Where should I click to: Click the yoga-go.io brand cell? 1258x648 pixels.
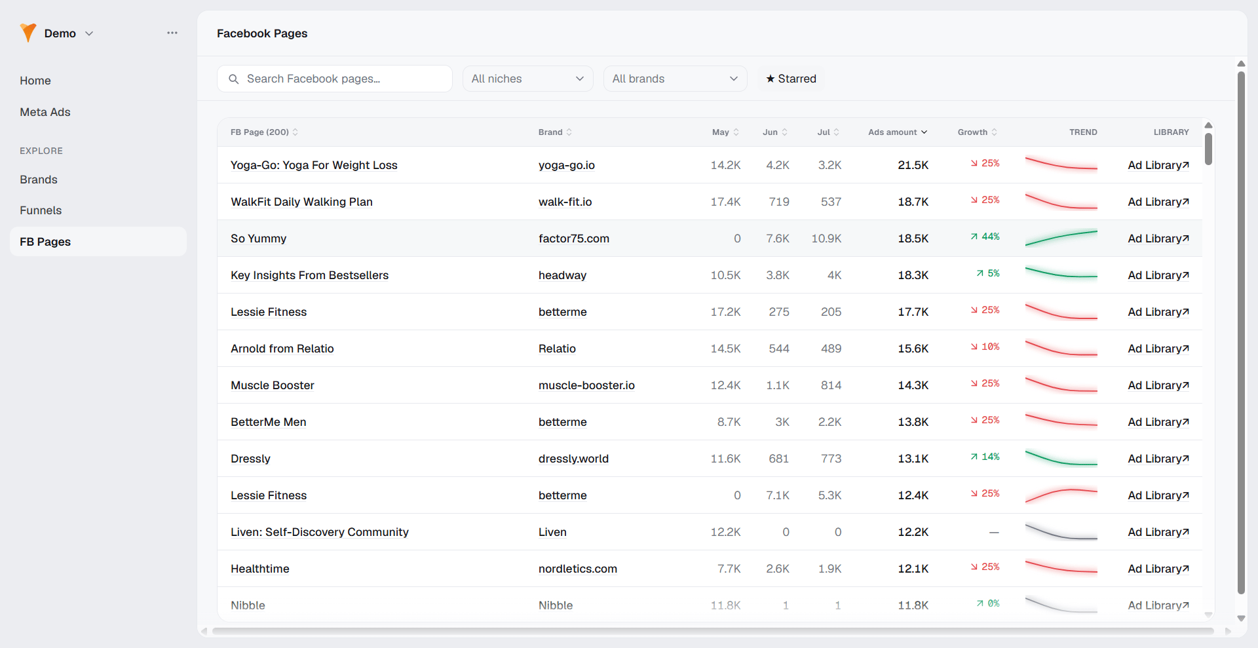pyautogui.click(x=566, y=165)
